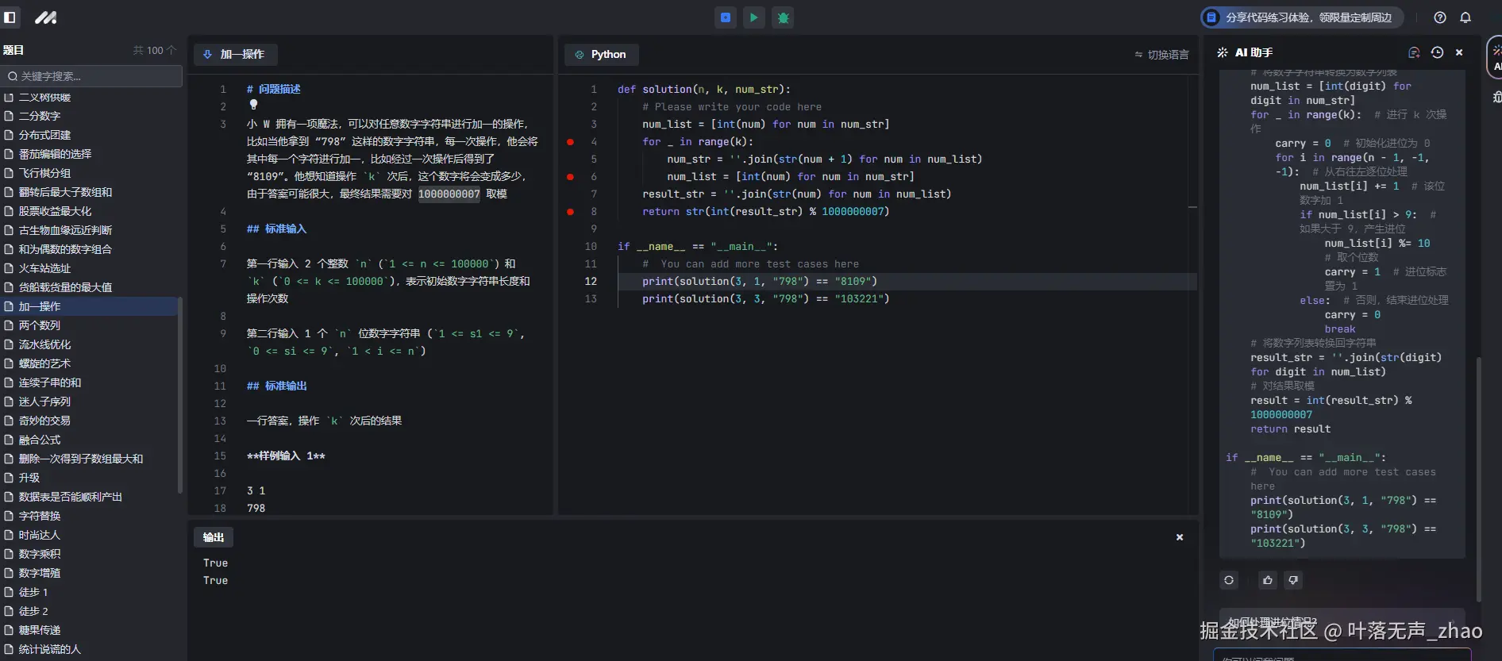This screenshot has width=1502, height=661.
Task: Toggle the breakpoint on code line 4
Action: coord(570,142)
